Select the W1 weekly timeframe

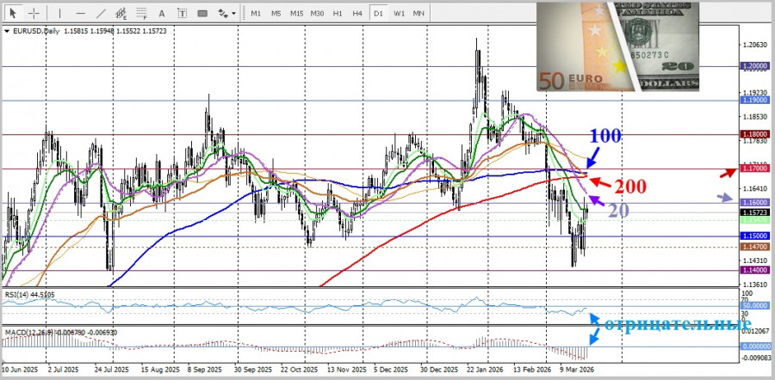tap(400, 14)
